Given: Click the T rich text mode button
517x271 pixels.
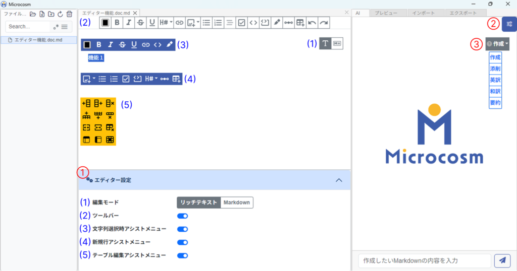Looking at the screenshot, I should [325, 43].
